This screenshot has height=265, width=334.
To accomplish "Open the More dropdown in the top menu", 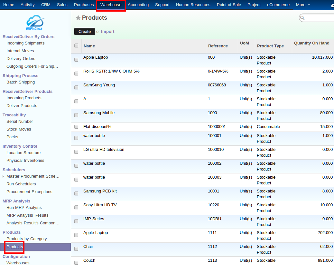I will pos(303,5).
